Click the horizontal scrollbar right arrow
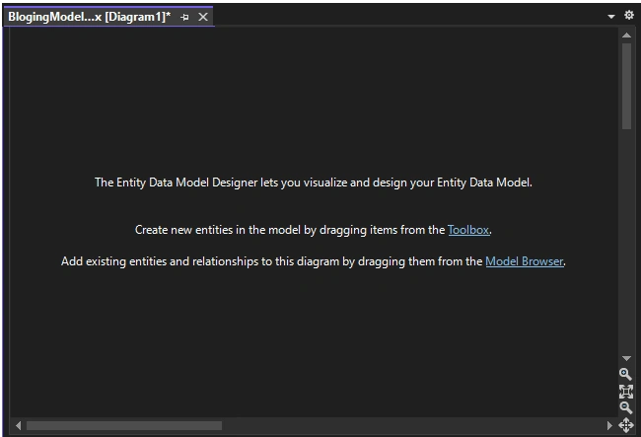This screenshot has width=641, height=437. pyautogui.click(x=609, y=425)
